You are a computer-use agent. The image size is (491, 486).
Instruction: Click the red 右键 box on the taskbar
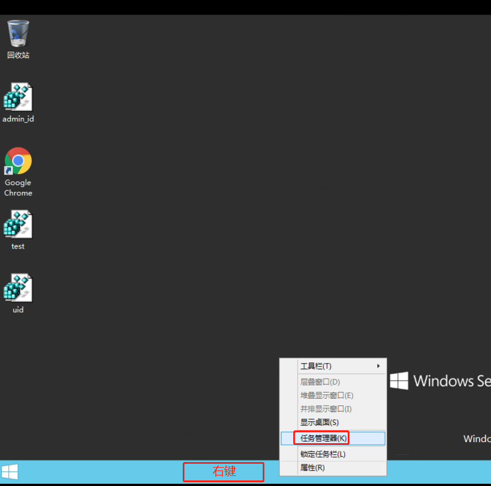tap(223, 472)
